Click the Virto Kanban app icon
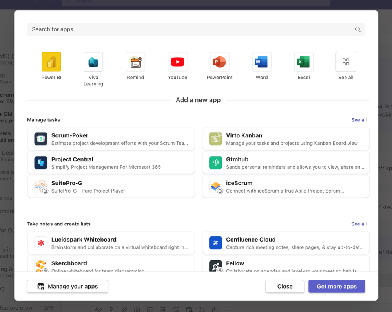392x312 pixels. (215, 139)
